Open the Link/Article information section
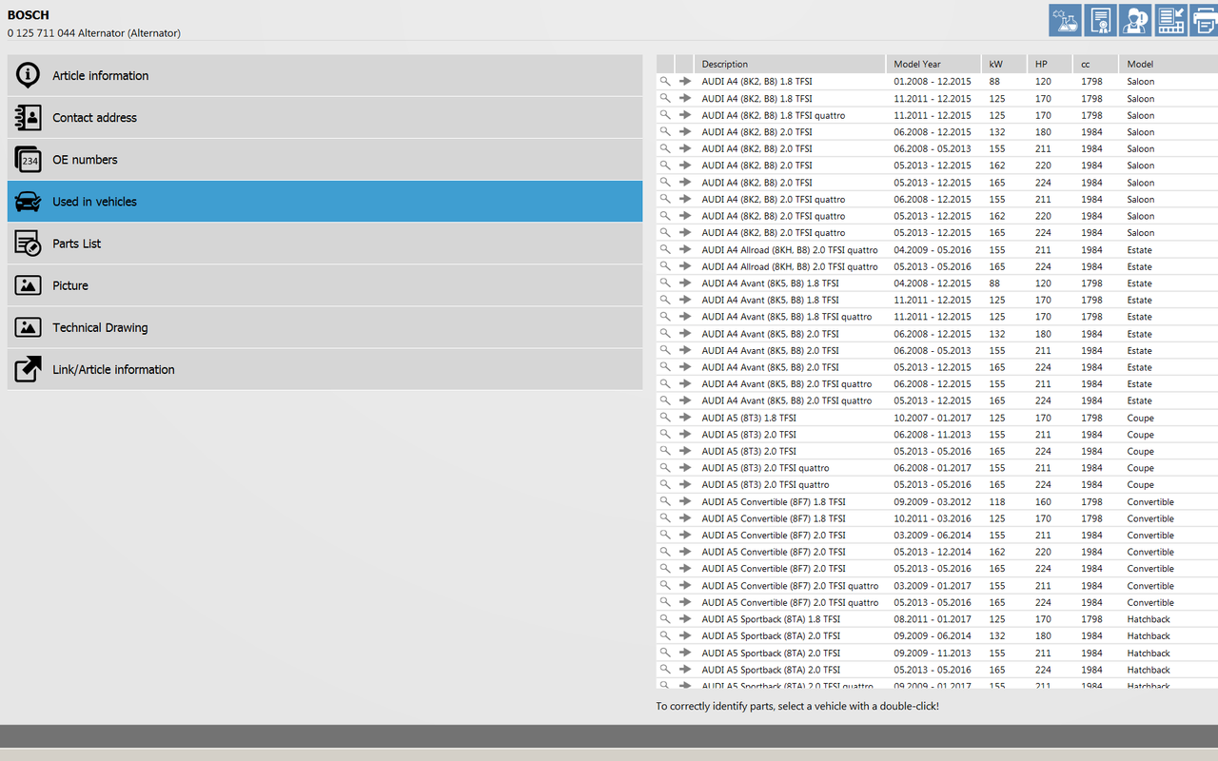The width and height of the screenshot is (1218, 761). 324,368
